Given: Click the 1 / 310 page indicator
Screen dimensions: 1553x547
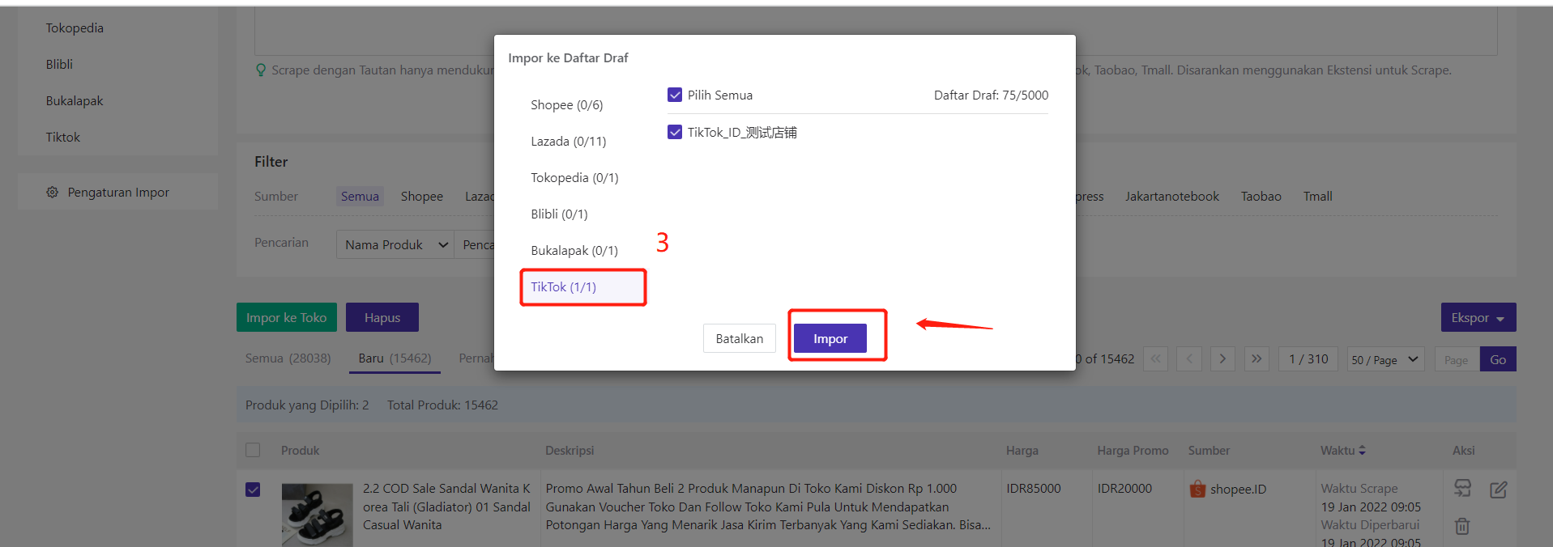Looking at the screenshot, I should point(1309,359).
